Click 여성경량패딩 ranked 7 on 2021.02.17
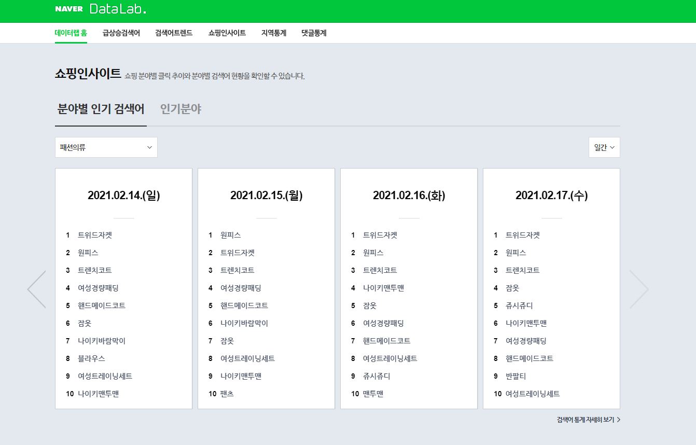The image size is (696, 445). click(526, 341)
